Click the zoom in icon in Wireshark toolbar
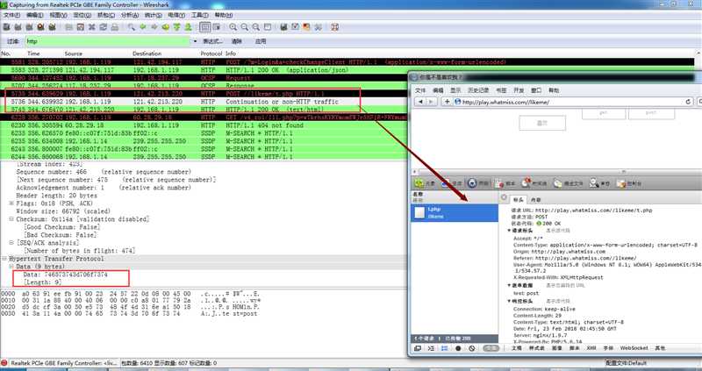 point(233,27)
